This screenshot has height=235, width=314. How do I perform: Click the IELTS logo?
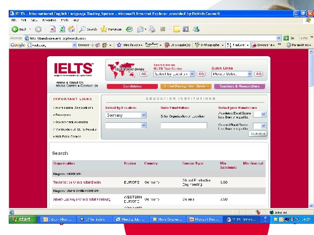[x=74, y=69]
